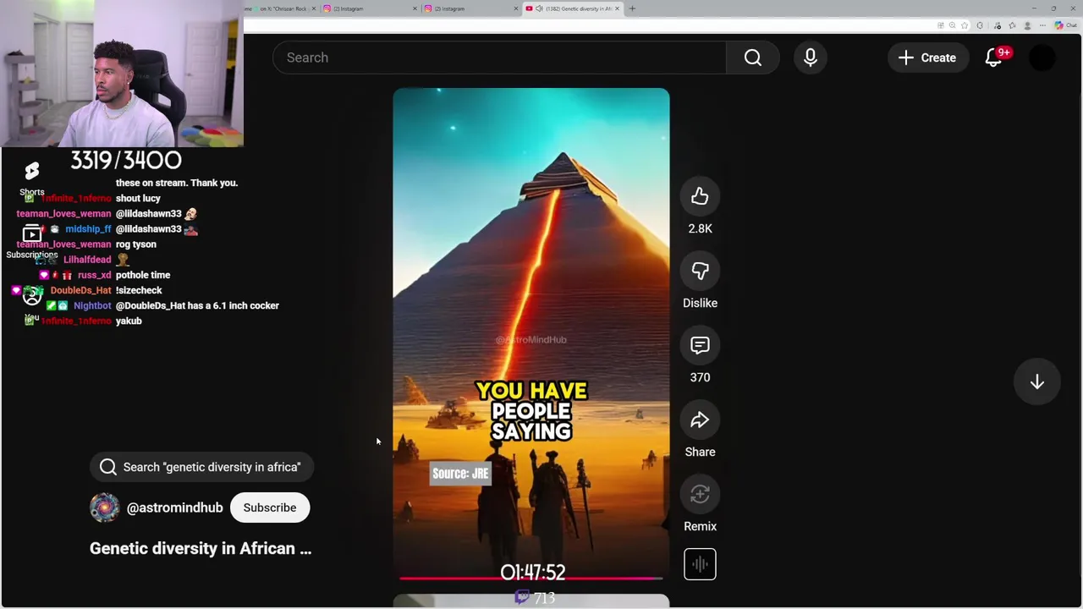Open the browser Chat assistant button
This screenshot has width=1083, height=609.
(1065, 25)
